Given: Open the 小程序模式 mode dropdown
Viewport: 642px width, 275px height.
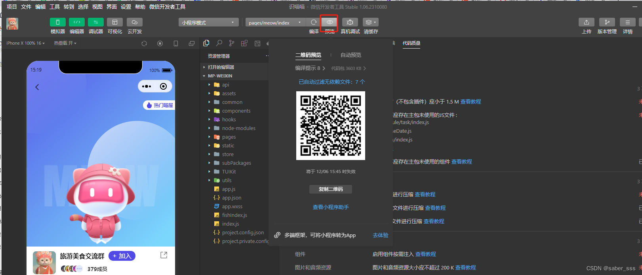Looking at the screenshot, I should [x=209, y=23].
